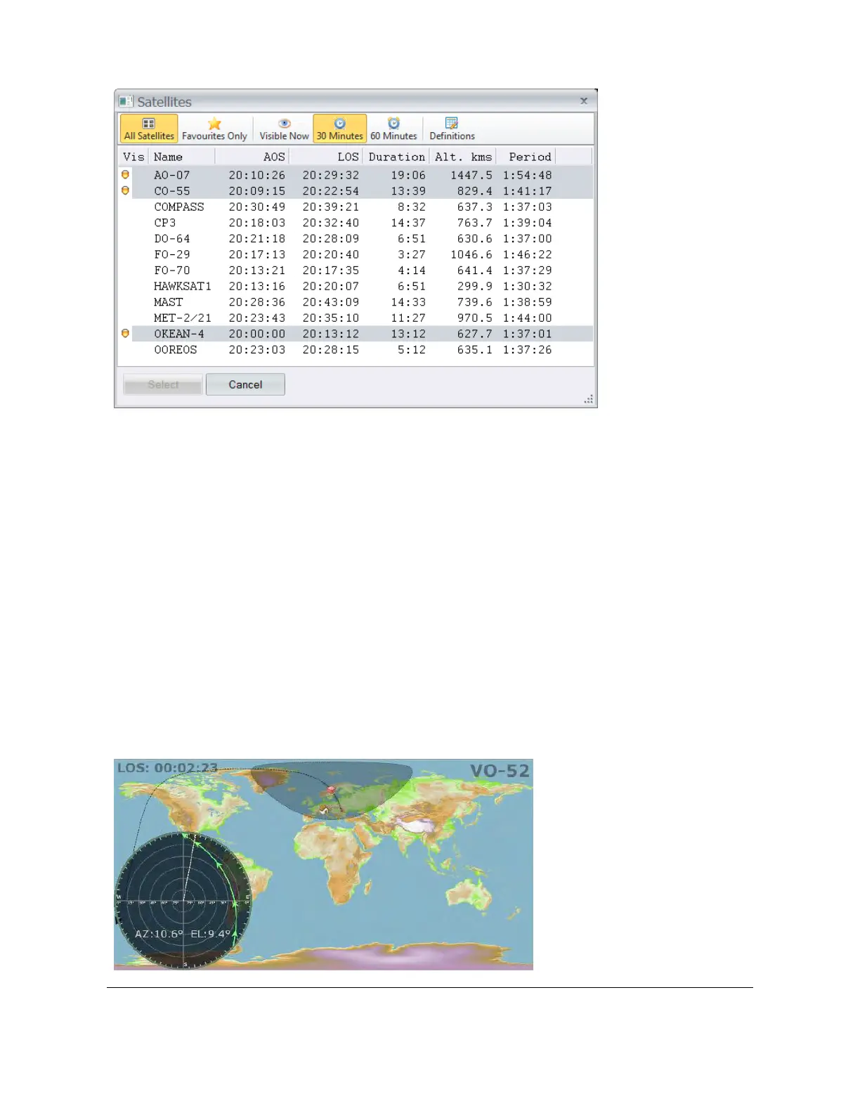Click duration 3:27 for FO-29

(x=412, y=254)
